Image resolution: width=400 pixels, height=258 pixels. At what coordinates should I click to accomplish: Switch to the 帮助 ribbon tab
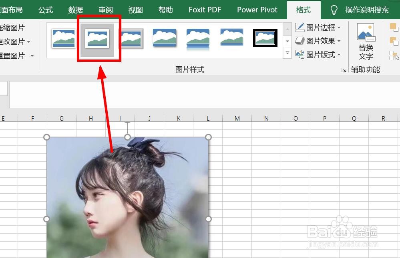point(165,10)
